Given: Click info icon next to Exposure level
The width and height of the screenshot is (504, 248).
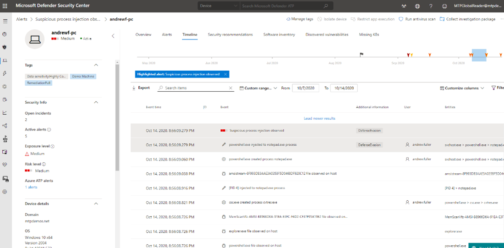Looking at the screenshot, I should [x=52, y=146].
